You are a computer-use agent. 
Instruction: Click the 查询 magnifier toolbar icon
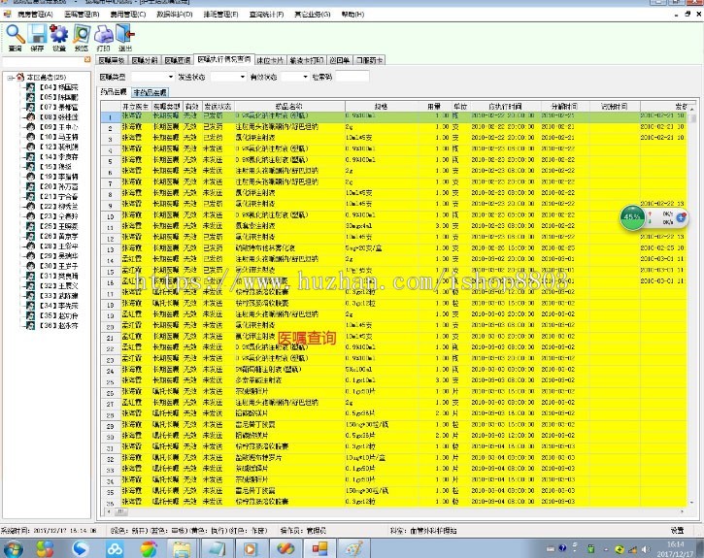click(x=15, y=36)
